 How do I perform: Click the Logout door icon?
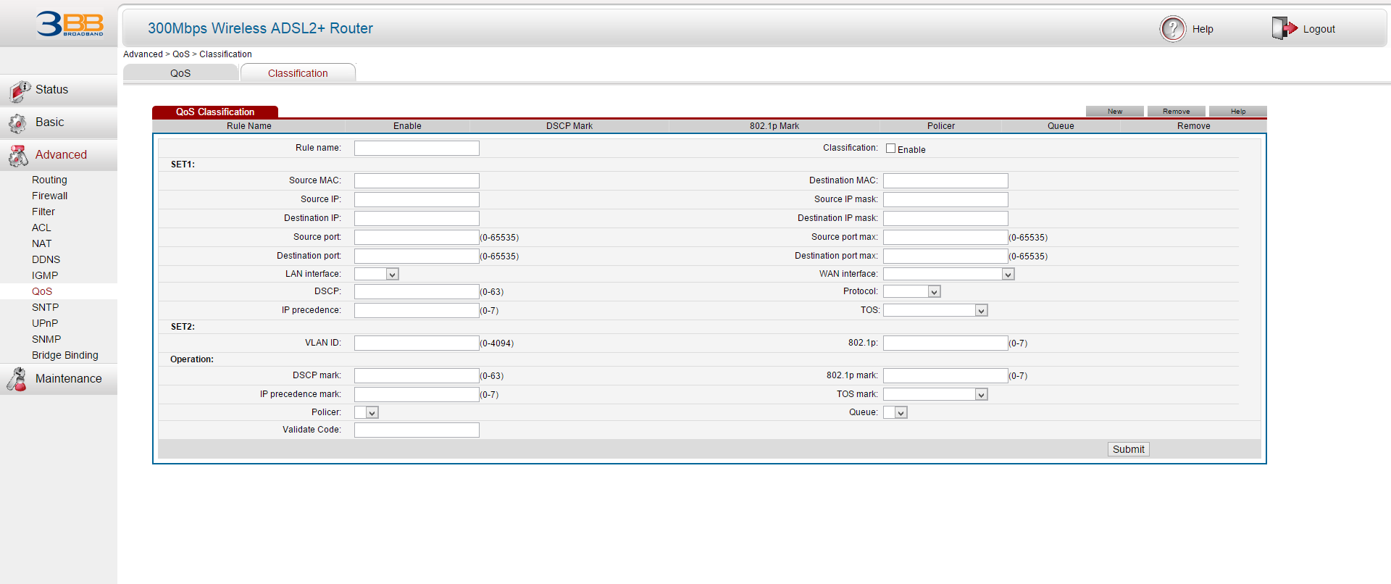point(1285,28)
